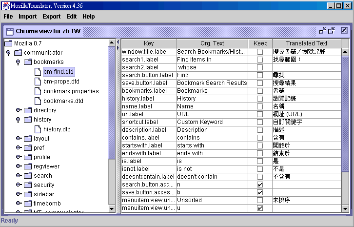Click the Translated Text column header
The image size is (354, 227).
(307, 43)
